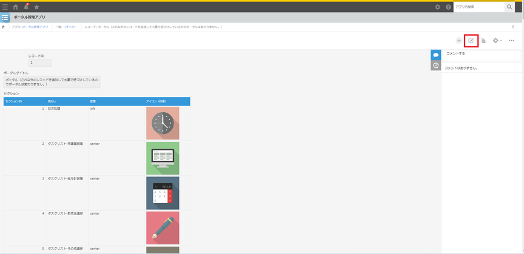Click the 配置 column header
Viewport: 524px width, 254px height.
click(x=116, y=102)
